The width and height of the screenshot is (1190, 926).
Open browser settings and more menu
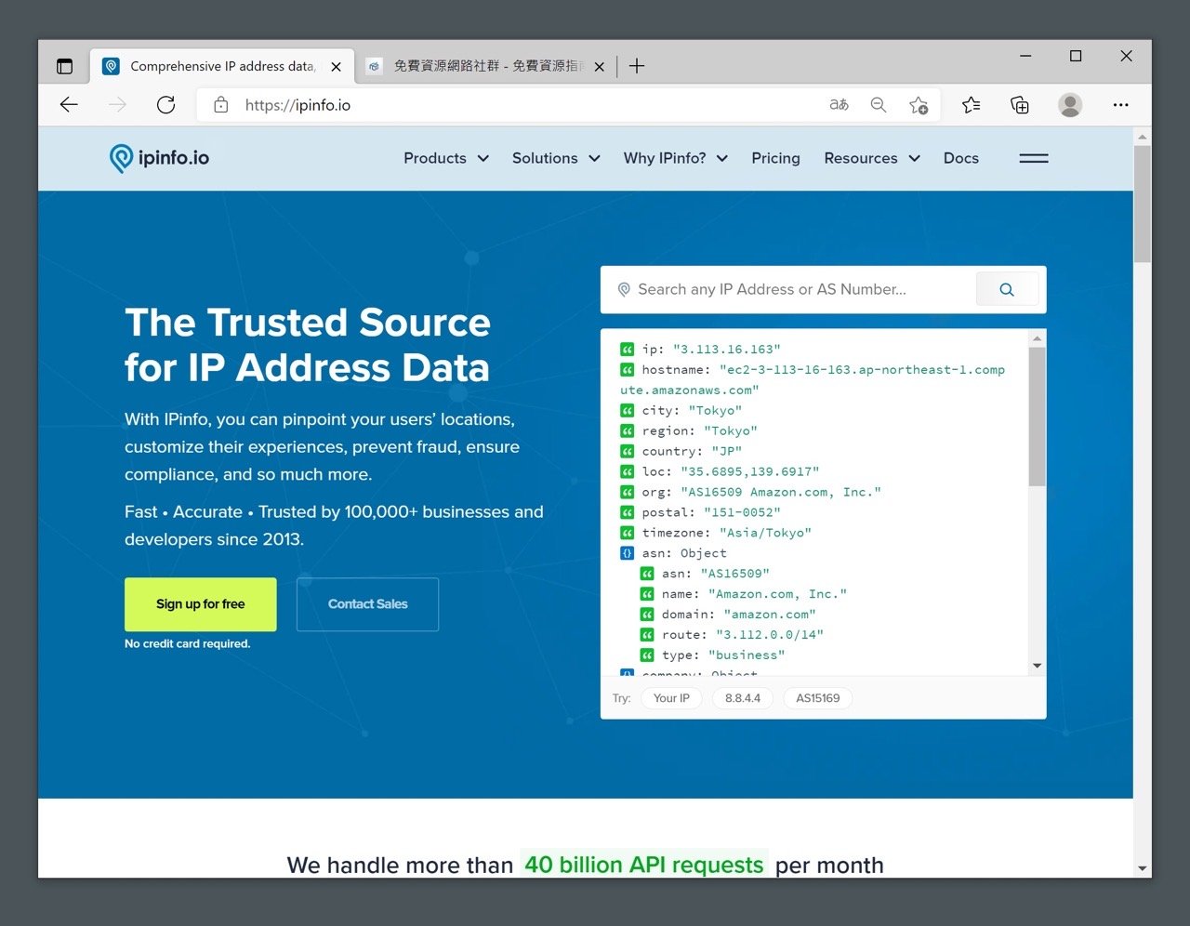(1120, 105)
